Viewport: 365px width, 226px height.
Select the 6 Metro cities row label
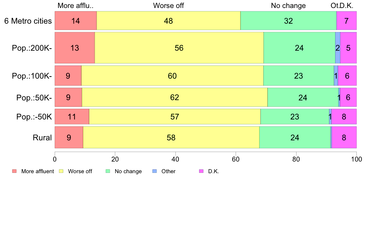28,21
